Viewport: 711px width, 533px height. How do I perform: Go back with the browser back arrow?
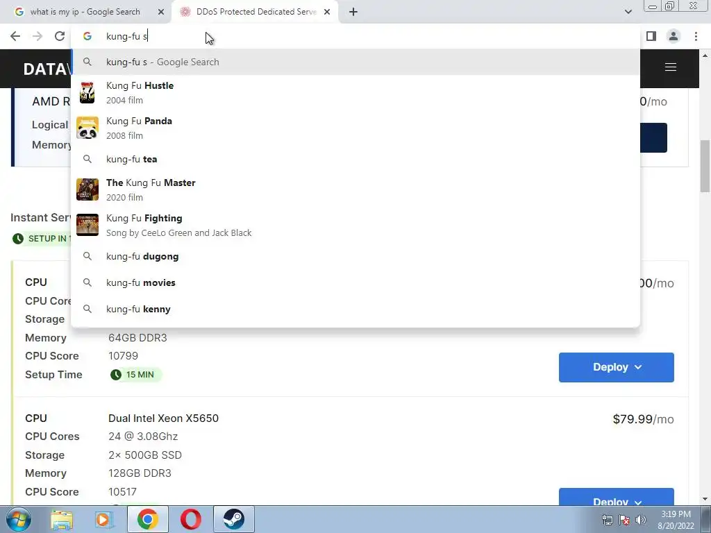point(15,36)
